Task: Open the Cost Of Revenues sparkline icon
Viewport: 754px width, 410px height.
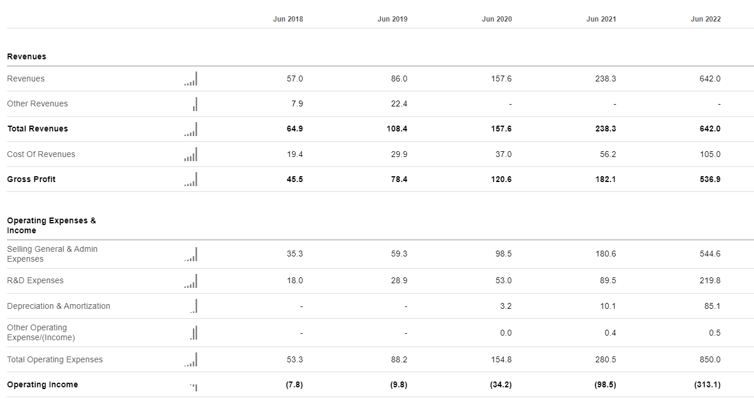Action: coord(191,154)
